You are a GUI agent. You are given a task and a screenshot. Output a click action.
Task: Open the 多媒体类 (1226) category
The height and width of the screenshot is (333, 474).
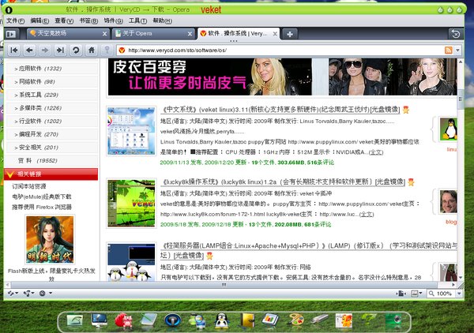tap(52, 108)
